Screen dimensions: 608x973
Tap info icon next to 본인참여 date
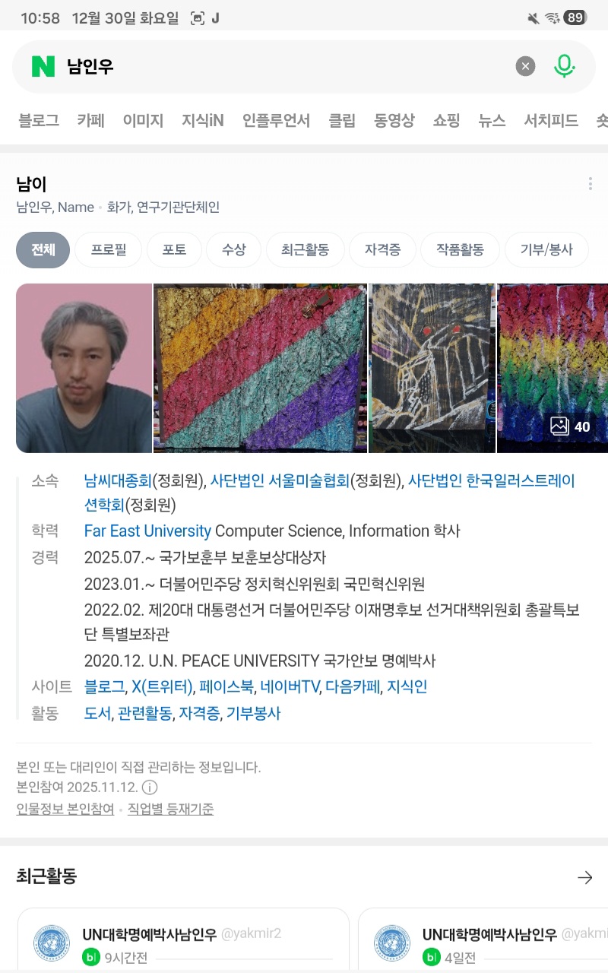[x=150, y=788]
